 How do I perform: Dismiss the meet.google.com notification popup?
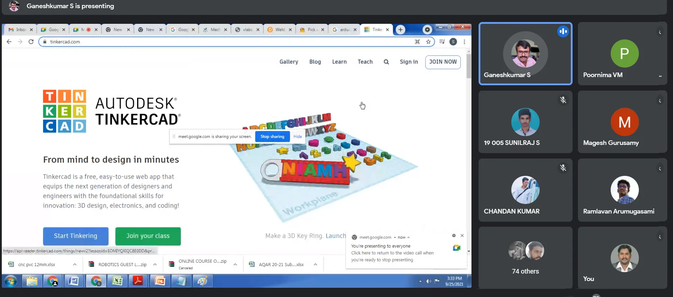pos(462,236)
